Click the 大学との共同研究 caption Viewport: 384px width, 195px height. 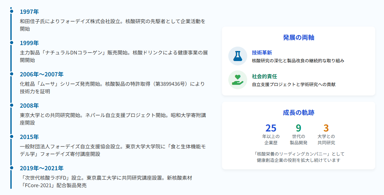click(326, 140)
